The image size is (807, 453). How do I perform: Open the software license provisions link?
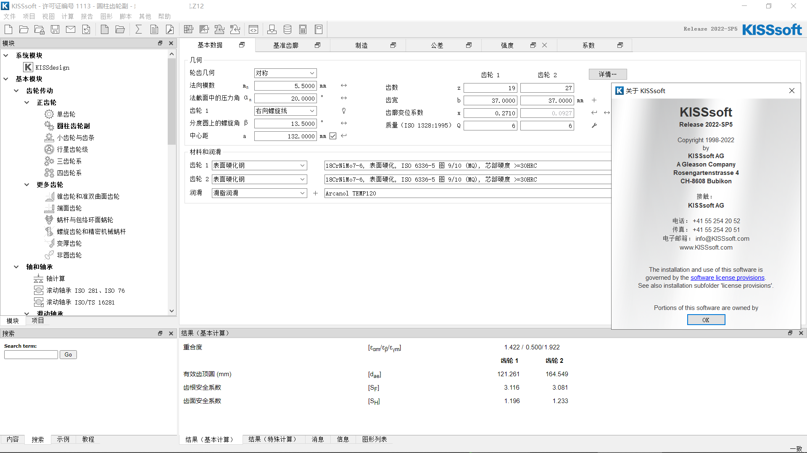point(727,278)
